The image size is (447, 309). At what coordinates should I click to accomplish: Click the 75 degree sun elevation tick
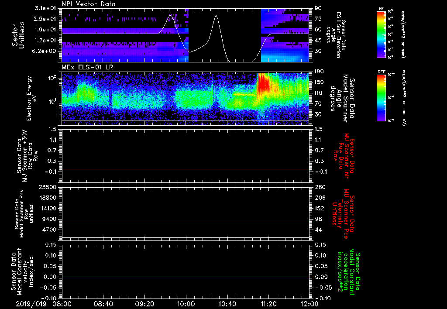318,19
